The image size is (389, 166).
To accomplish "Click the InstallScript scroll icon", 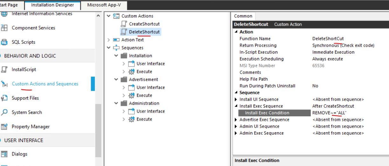I will click(x=4, y=70).
